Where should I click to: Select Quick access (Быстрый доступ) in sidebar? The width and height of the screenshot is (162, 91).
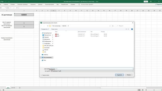(x=47, y=33)
